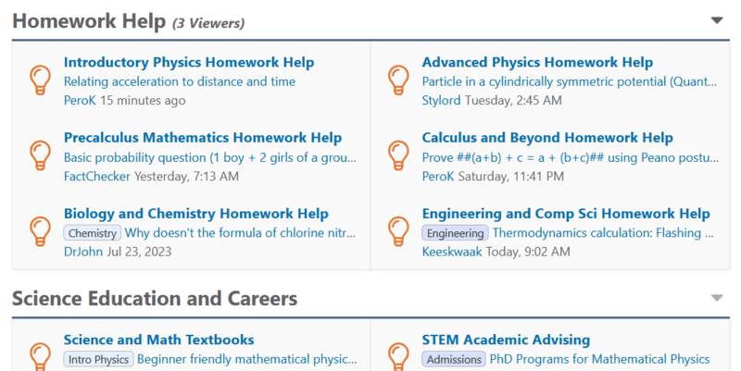Click the lightbulb icon next to Calculus and Beyond
This screenshot has width=741, height=371.
pos(398,155)
